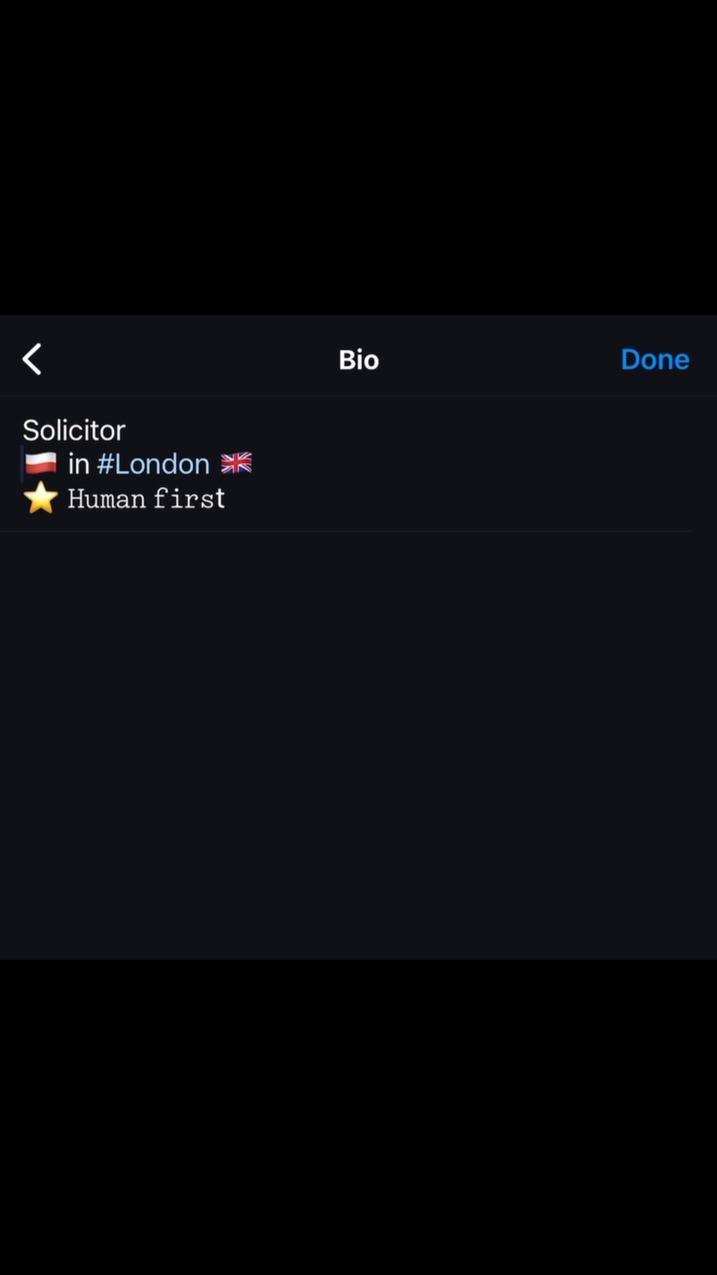Click the blank space after UK flag
Viewport: 717px width, 1275px height.
pyautogui.click(x=447, y=464)
